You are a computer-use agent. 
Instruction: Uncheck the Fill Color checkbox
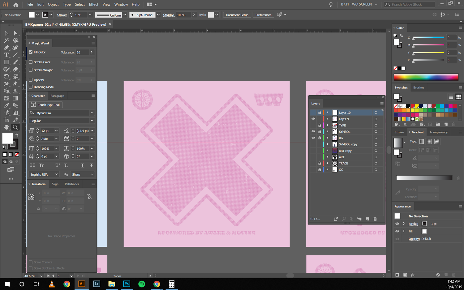[x=31, y=52]
